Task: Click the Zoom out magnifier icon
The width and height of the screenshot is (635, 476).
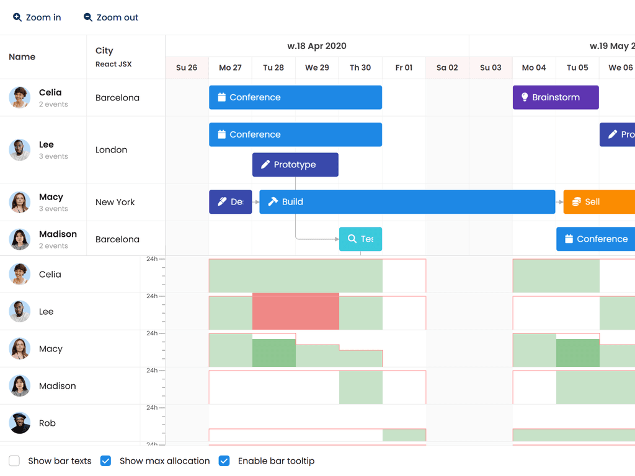Action: [x=88, y=17]
